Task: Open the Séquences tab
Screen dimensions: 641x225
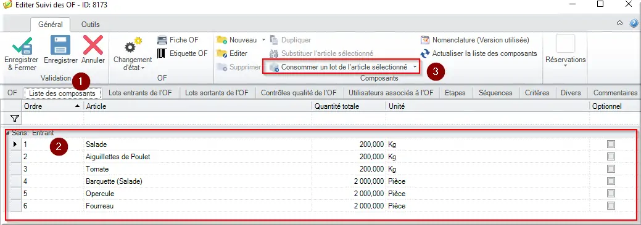Action: [495, 93]
